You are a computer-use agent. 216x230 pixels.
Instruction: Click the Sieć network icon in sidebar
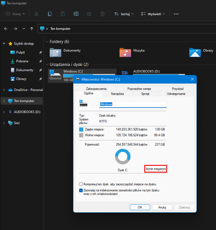tap(10, 123)
